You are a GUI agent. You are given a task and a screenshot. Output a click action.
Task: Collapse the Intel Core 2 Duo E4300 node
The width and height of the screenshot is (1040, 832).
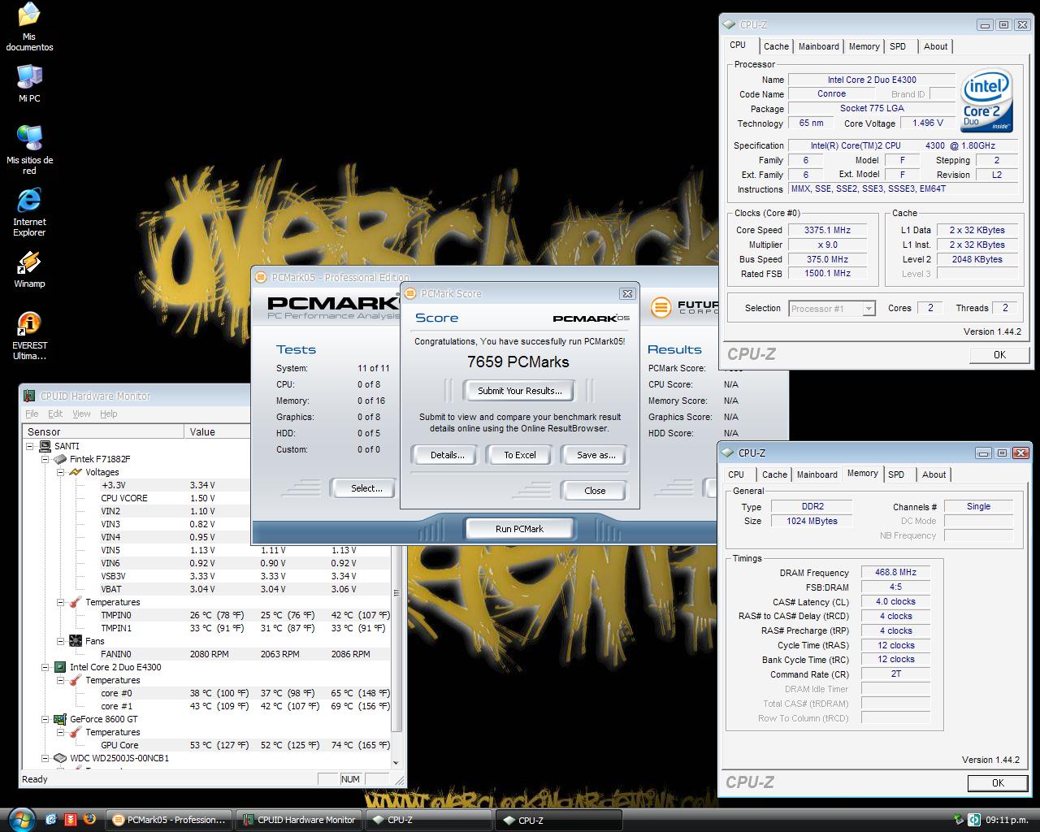pos(45,667)
